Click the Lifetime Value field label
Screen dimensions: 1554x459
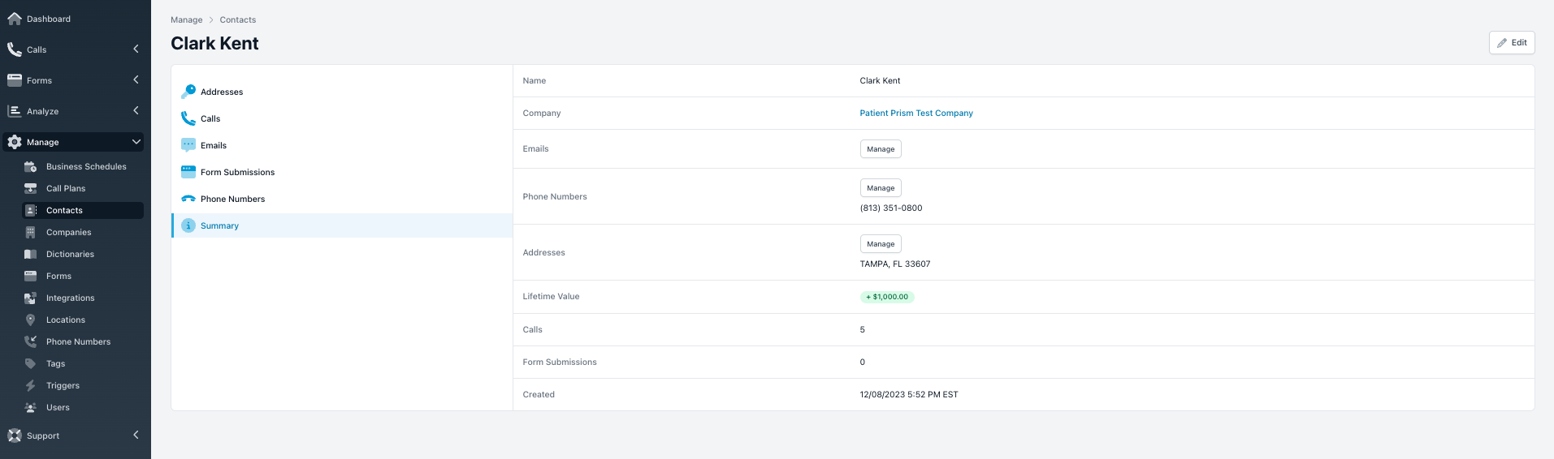(551, 297)
